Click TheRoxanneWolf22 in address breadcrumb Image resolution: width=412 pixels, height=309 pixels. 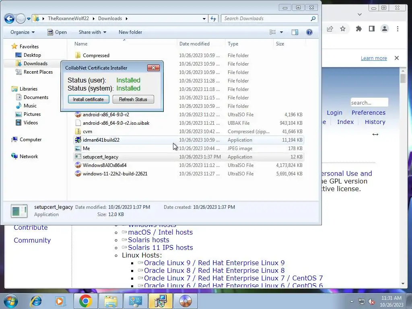tap(68, 19)
